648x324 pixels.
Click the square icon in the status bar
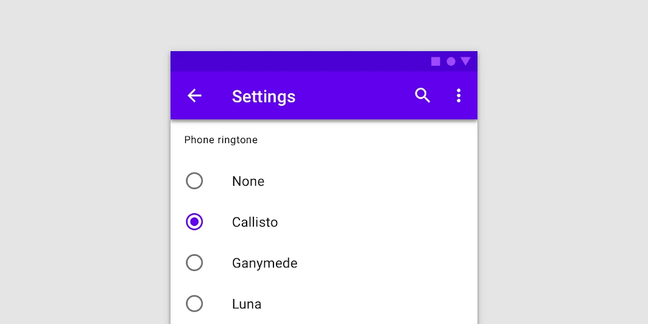(436, 62)
